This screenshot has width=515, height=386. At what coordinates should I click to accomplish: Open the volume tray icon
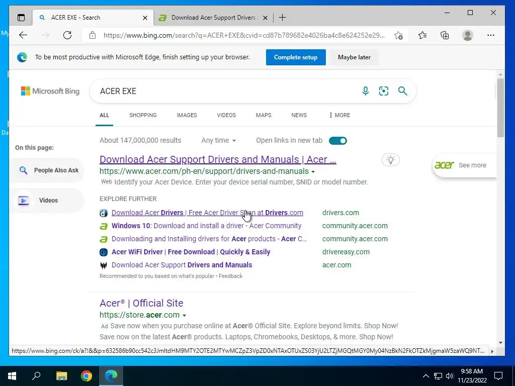click(450, 376)
